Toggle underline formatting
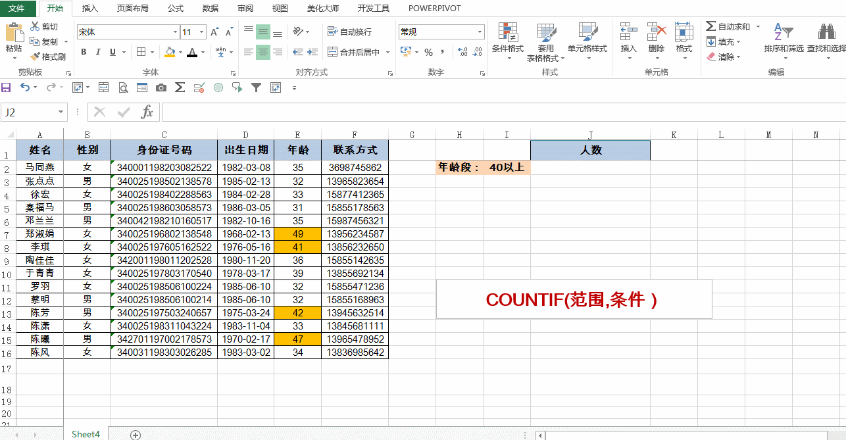The height and width of the screenshot is (440, 846). (x=112, y=52)
